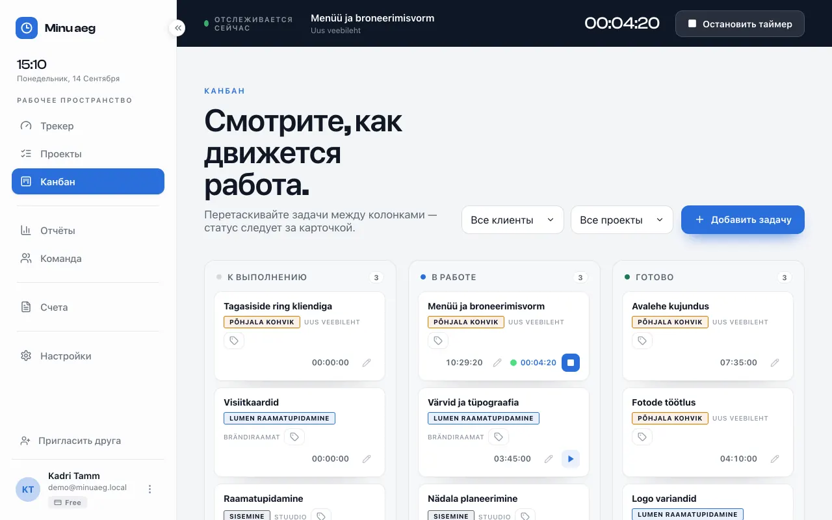Stop timer on Menüü ja broneerimisvorm card

(571, 363)
